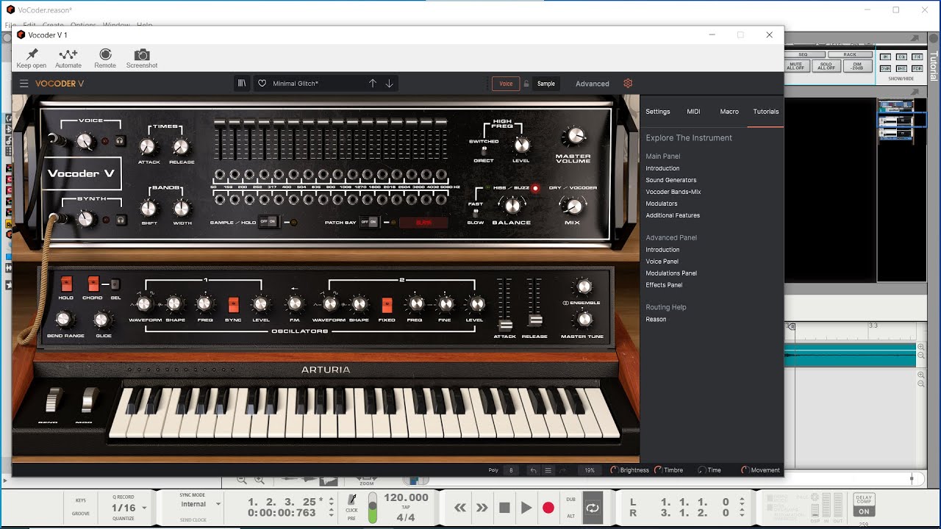Toggle oscillator Sync button
941x529 pixels.
[233, 304]
